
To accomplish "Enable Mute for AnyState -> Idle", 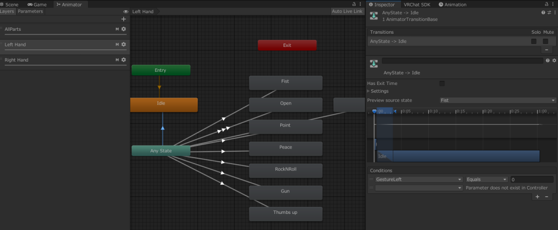I will point(545,42).
